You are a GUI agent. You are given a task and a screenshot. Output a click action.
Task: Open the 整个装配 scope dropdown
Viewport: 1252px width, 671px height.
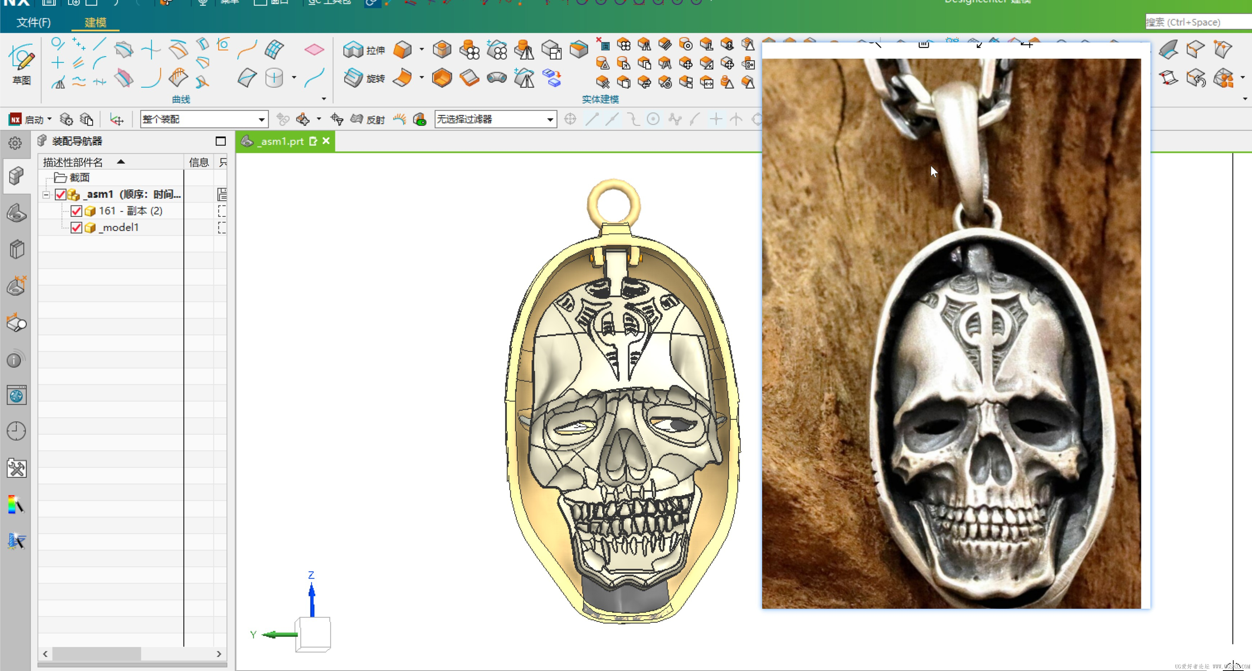261,119
